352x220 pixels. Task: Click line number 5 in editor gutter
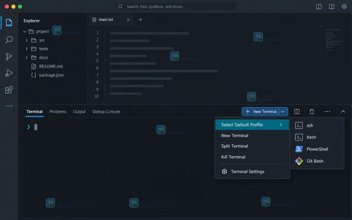[97, 61]
